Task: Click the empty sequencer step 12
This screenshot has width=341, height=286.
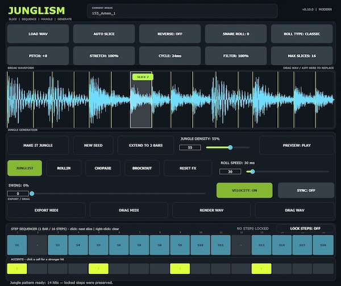Action: [241, 245]
